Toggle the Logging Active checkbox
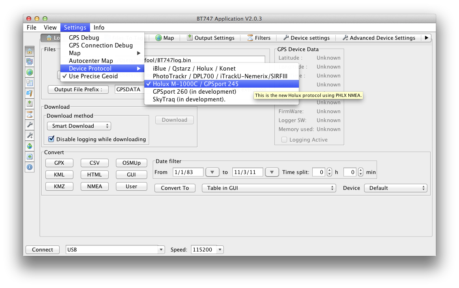459x288 pixels. [284, 140]
